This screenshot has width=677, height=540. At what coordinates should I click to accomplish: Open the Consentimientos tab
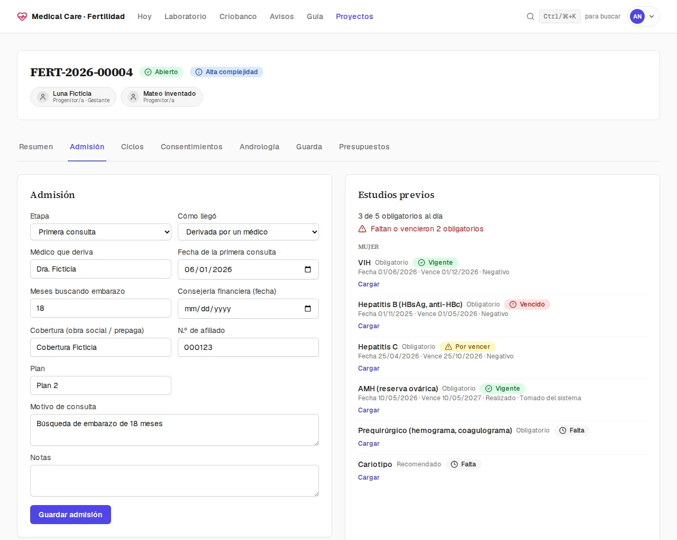click(x=191, y=147)
